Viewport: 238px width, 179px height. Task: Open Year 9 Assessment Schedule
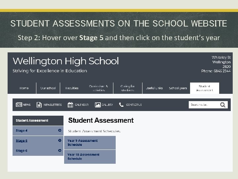(90, 143)
